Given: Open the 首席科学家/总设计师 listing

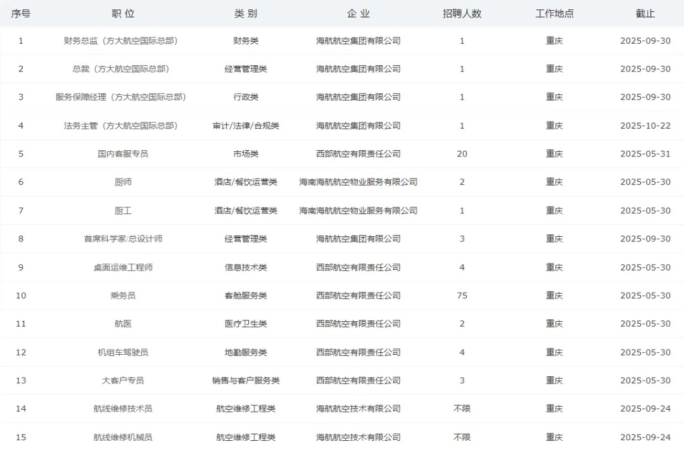Looking at the screenshot, I should point(123,239).
